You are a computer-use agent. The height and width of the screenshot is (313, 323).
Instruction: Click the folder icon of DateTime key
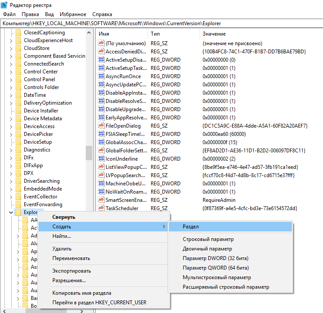(18, 95)
